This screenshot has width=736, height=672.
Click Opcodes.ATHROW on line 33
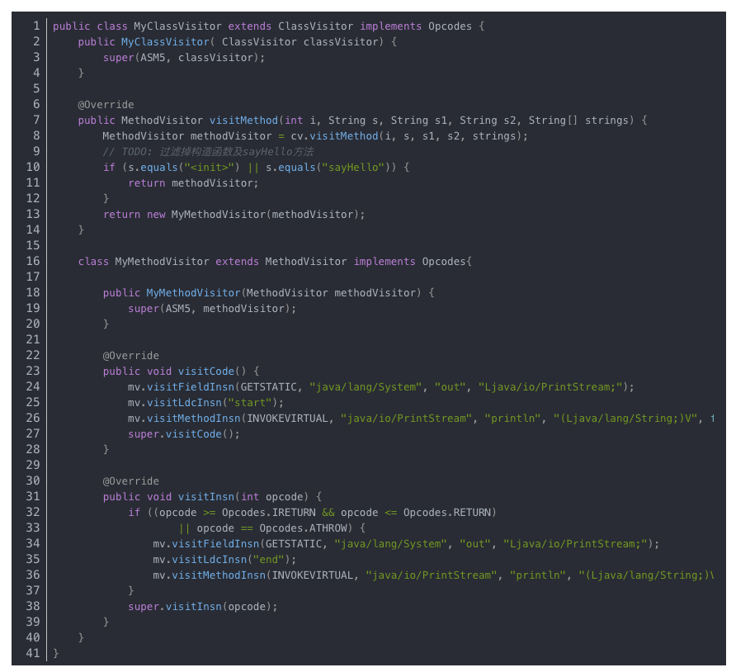click(303, 528)
